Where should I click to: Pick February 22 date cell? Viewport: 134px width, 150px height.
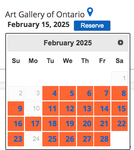pyautogui.click(x=120, y=124)
